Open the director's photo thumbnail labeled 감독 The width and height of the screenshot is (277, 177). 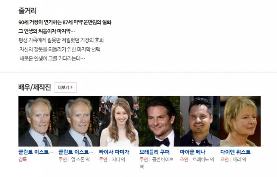click(x=38, y=121)
